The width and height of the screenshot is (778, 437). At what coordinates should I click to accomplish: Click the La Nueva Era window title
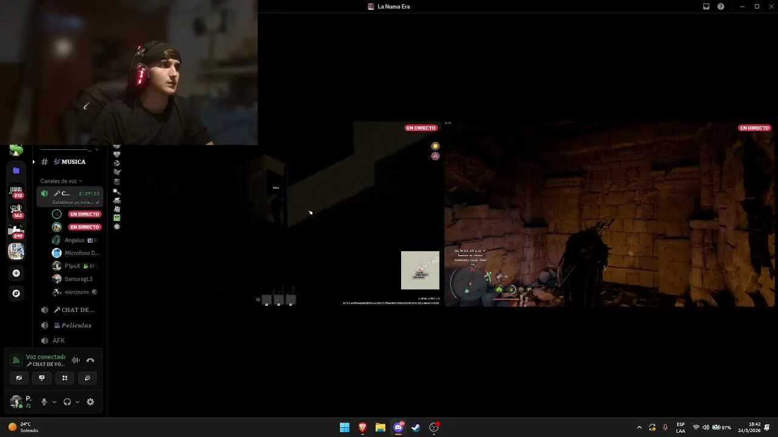coord(393,7)
